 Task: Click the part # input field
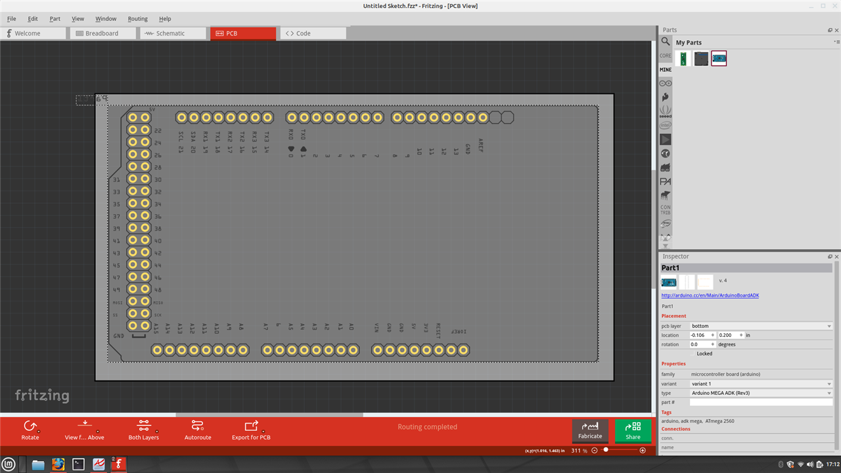coord(761,402)
